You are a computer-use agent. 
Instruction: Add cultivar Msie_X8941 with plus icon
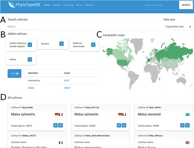pos(182,125)
